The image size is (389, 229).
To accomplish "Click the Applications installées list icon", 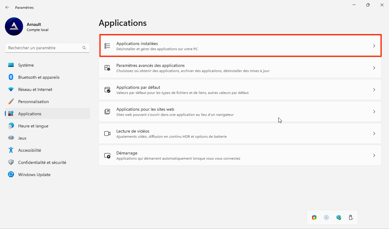I will pos(107,46).
